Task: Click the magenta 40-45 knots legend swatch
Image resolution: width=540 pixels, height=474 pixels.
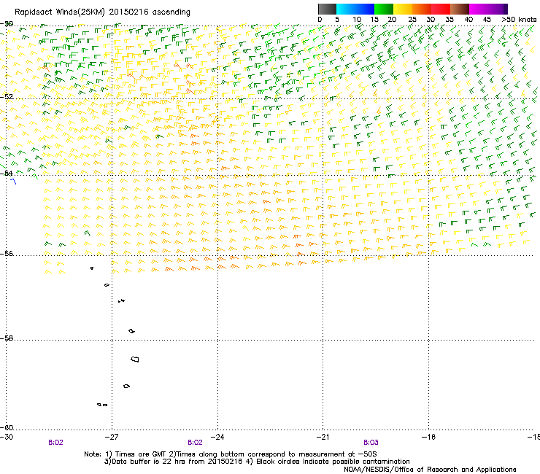Action: click(479, 9)
